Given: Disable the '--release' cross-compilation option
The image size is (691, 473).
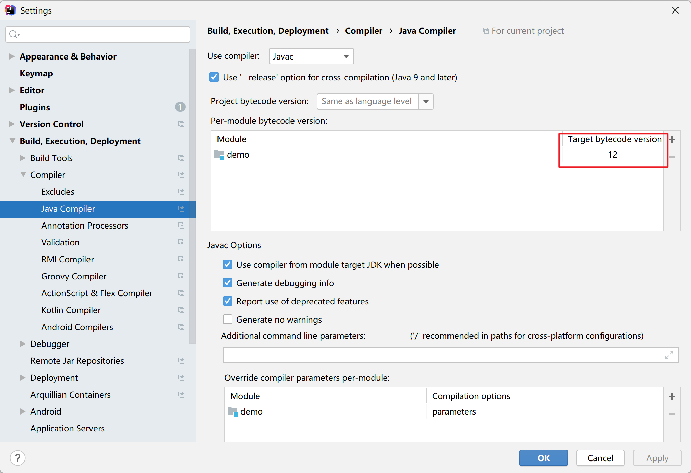Looking at the screenshot, I should coord(214,77).
